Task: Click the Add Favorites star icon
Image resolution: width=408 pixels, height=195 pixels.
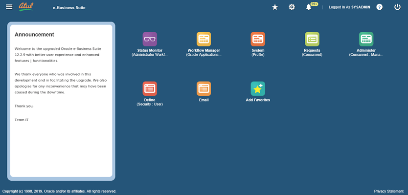Action: pyautogui.click(x=258, y=88)
